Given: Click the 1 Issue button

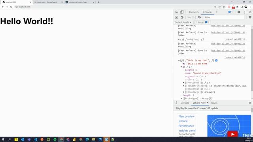Looking at the screenshot, I should pos(203,22).
